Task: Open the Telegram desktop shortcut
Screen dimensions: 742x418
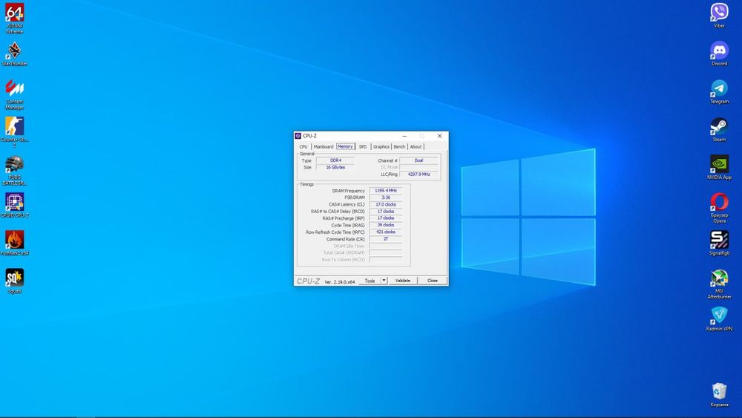Action: [x=719, y=91]
